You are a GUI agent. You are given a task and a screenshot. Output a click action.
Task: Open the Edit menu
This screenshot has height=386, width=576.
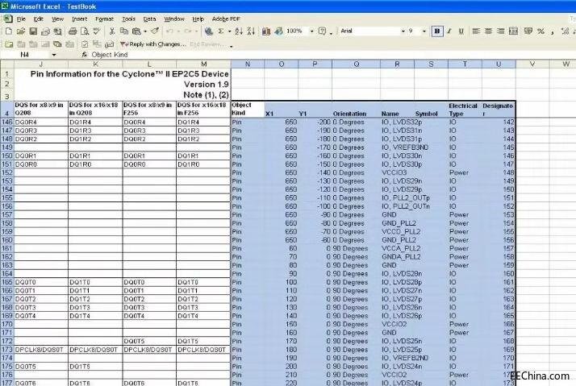39,19
